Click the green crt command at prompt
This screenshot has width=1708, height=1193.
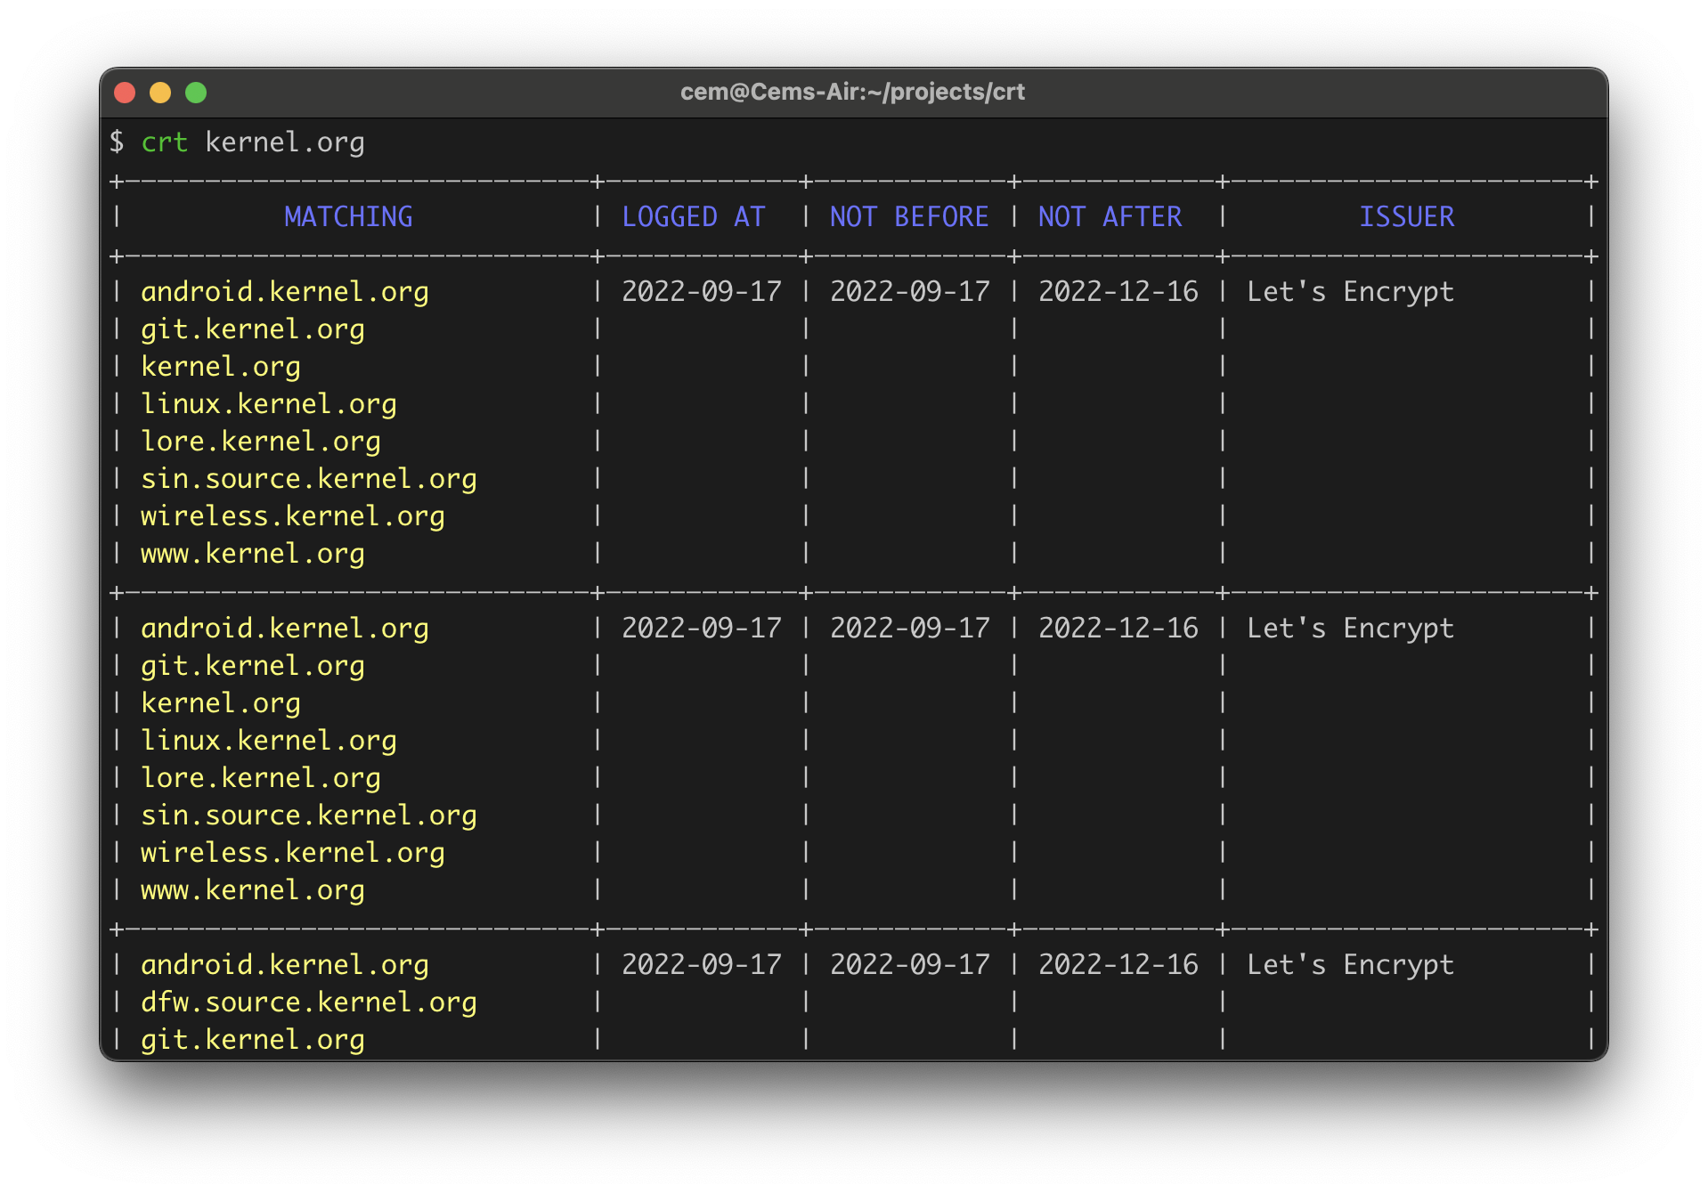point(165,142)
